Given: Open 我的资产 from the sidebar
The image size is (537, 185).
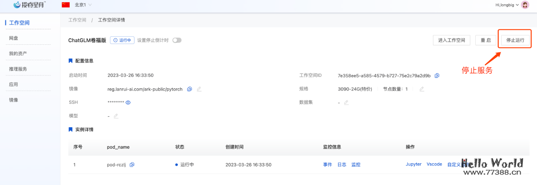Looking at the screenshot, I should pos(18,54).
